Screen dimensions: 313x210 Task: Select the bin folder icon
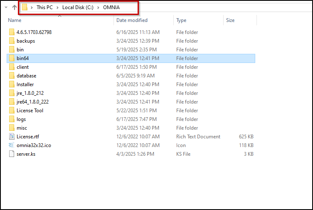pos(12,50)
